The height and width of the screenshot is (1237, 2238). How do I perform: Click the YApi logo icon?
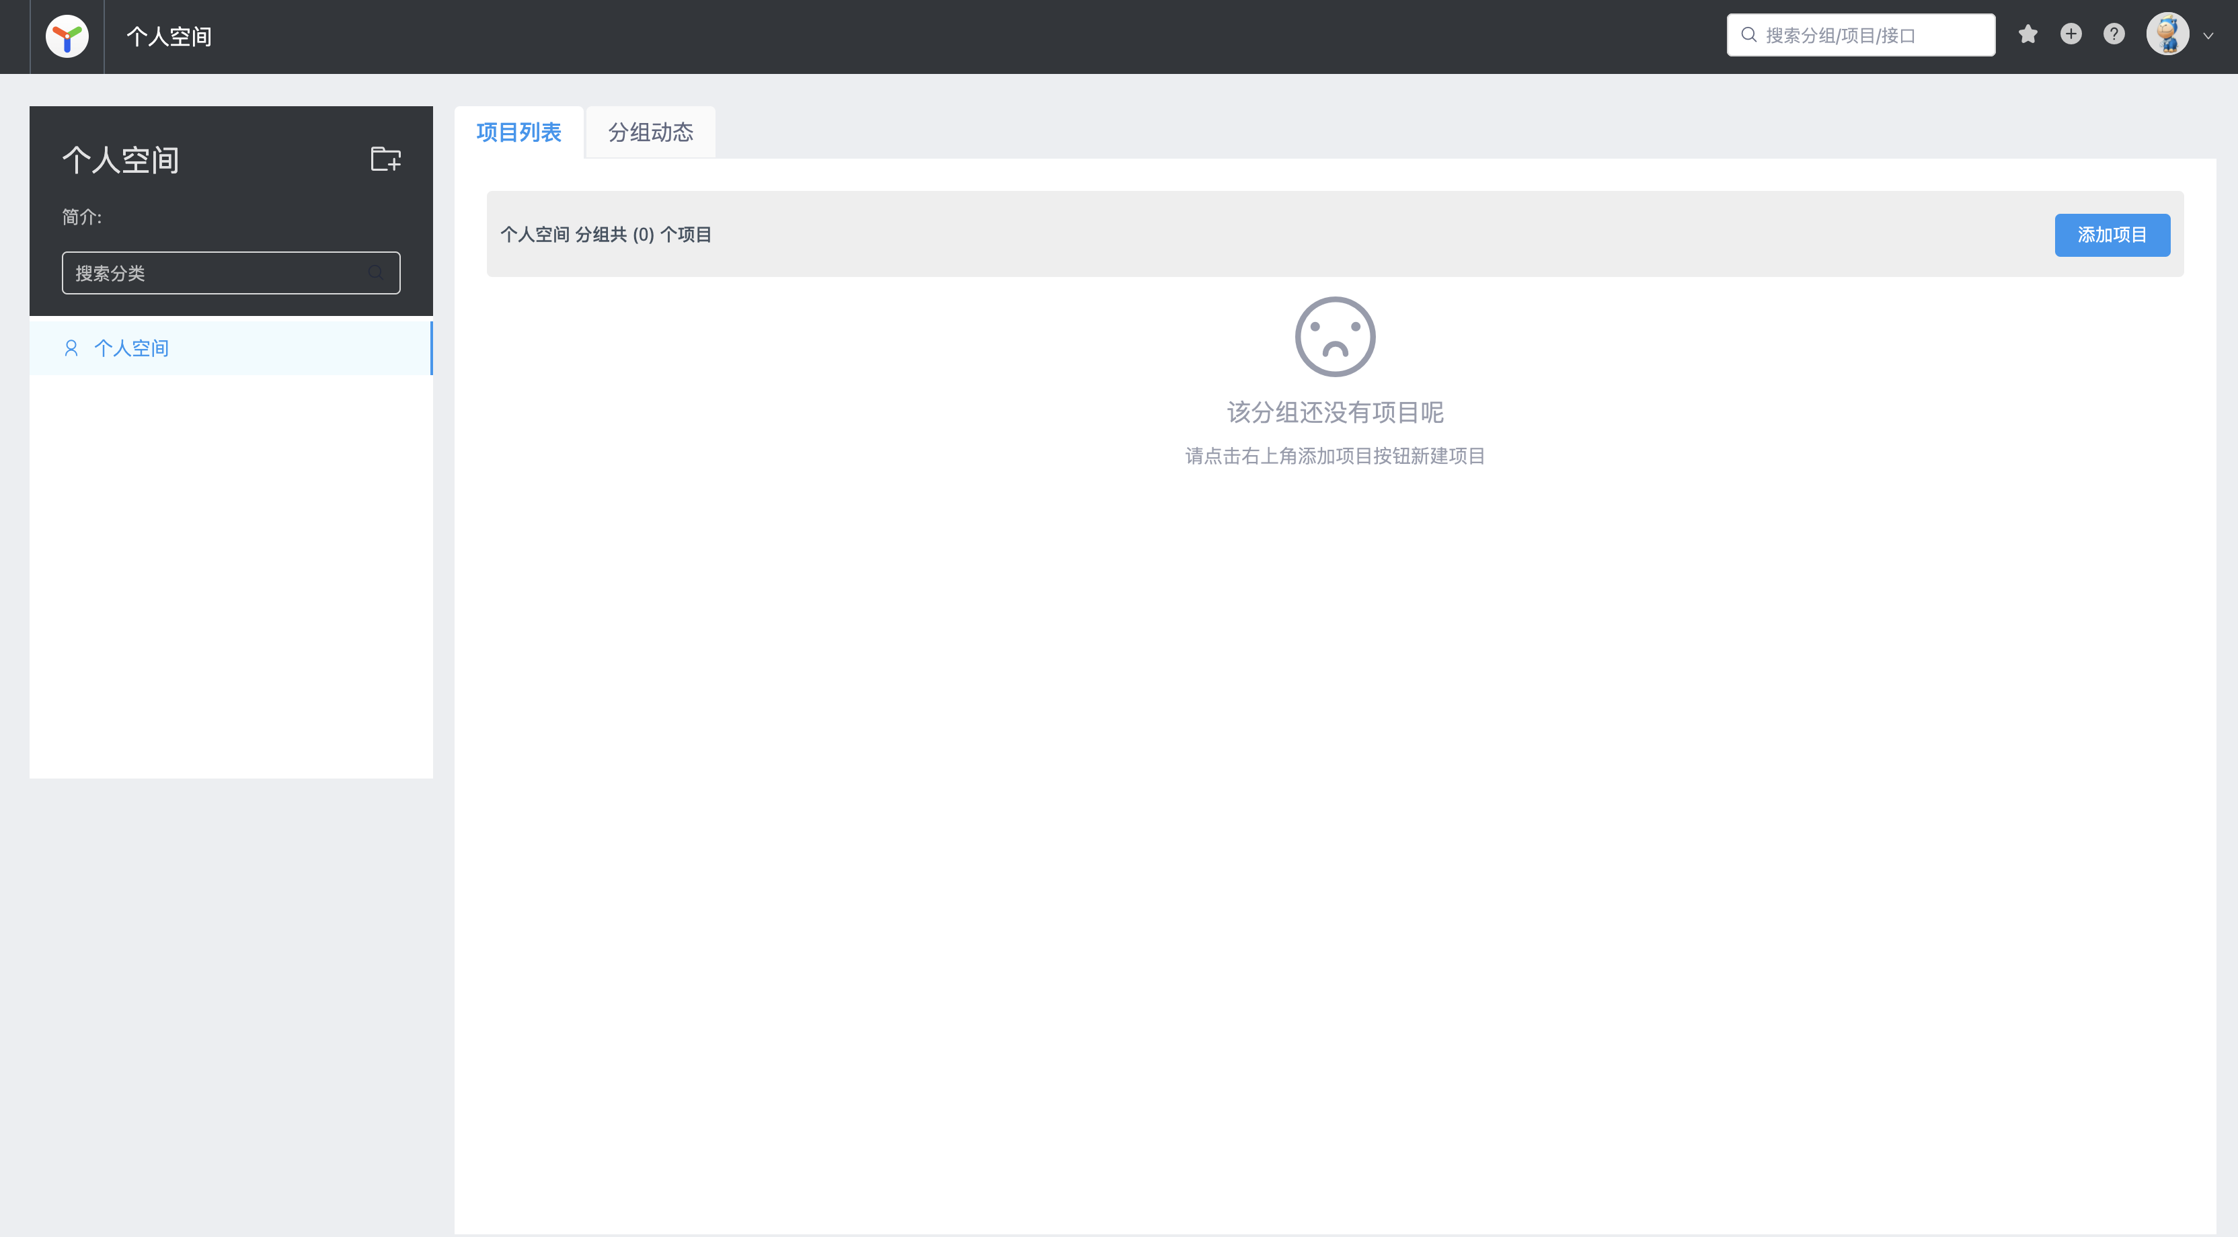66,36
